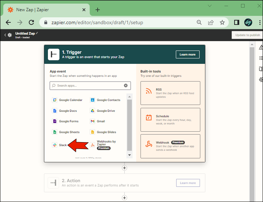Select Google Sheets app

(x=66, y=132)
